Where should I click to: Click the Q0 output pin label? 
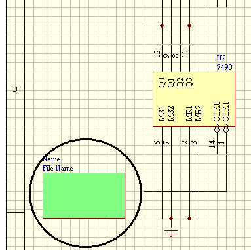pos(162,83)
